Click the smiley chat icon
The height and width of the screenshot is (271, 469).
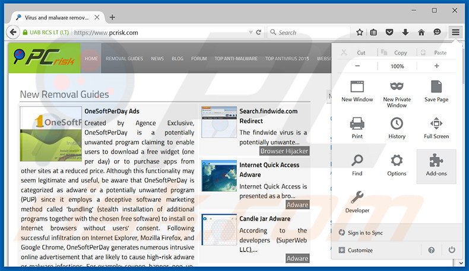pyautogui.click(x=437, y=31)
